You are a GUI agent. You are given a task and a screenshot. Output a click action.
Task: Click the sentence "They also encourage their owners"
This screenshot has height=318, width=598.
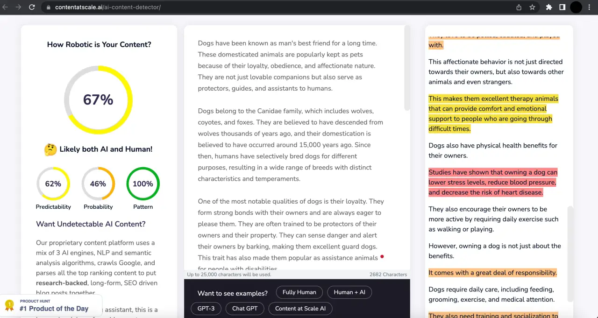click(493, 219)
